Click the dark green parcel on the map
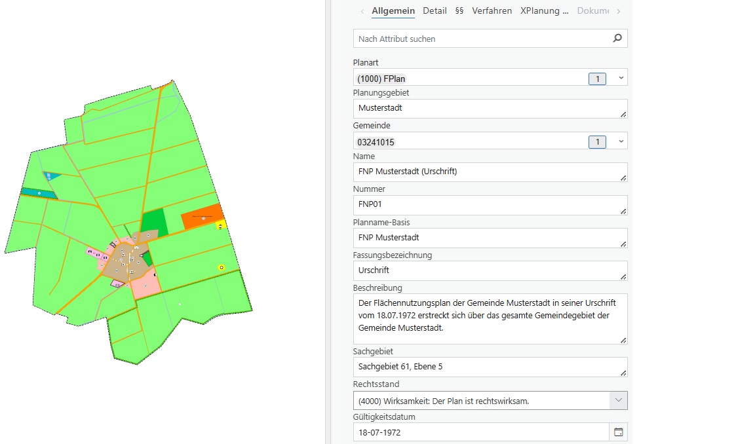755x444 pixels. 154,222
